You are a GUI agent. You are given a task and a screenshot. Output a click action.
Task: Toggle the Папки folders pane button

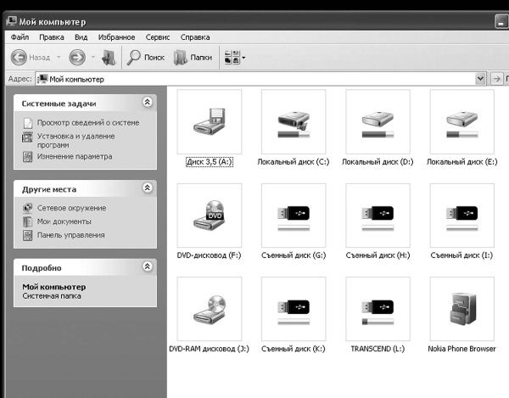[x=193, y=58]
